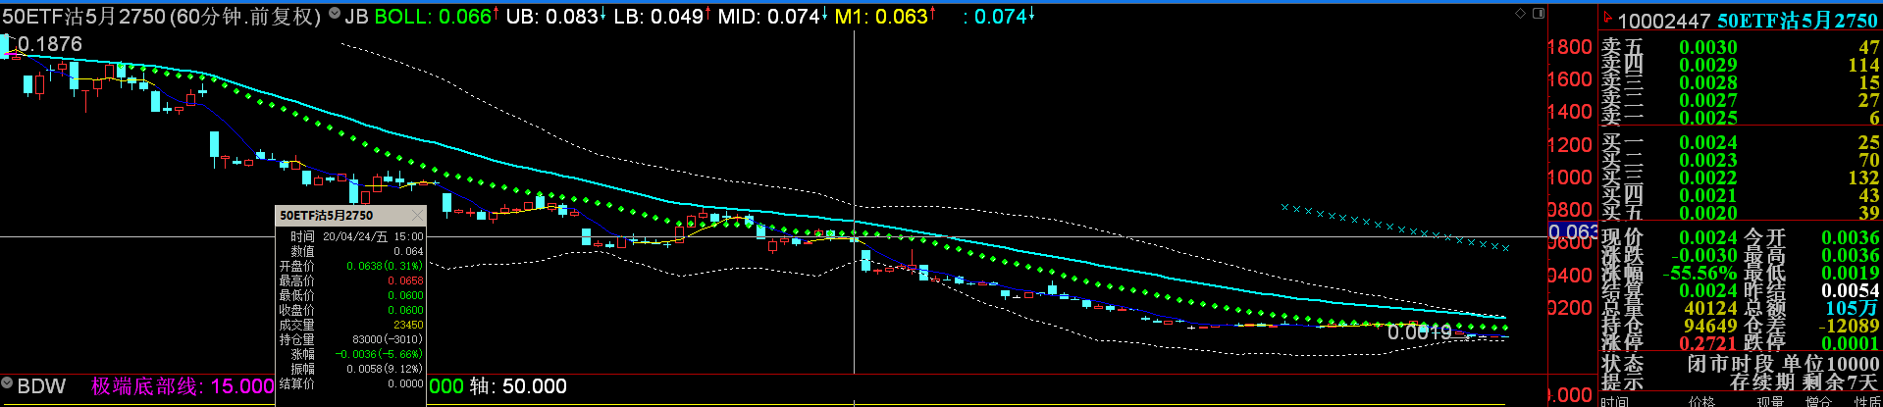
Task: Click the 时间 row in the data popup
Action: (351, 236)
